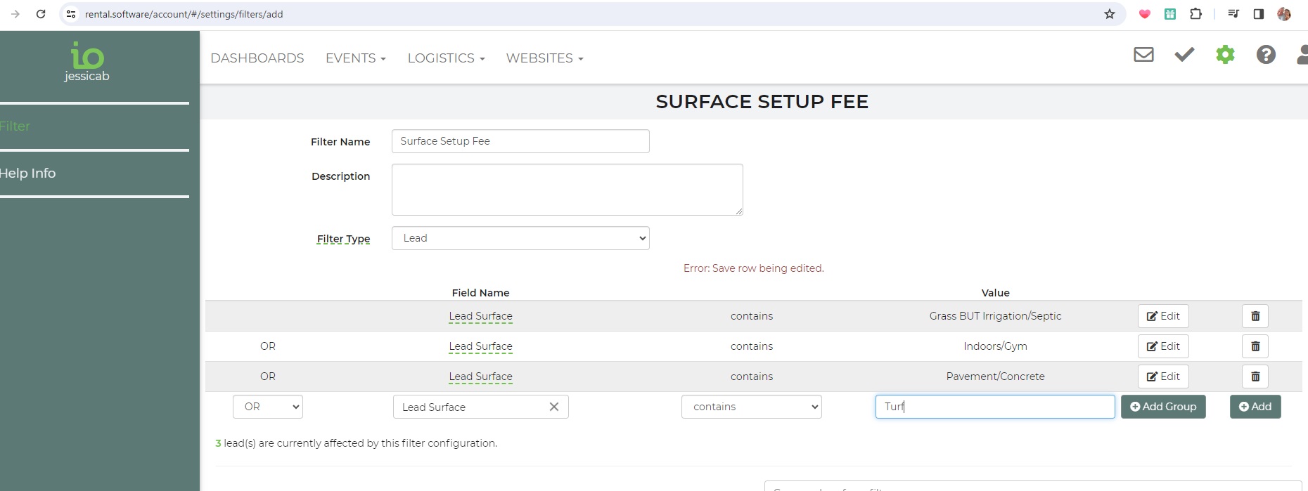Viewport: 1308px width, 491px height.
Task: Open the contains condition dropdown
Action: [751, 407]
